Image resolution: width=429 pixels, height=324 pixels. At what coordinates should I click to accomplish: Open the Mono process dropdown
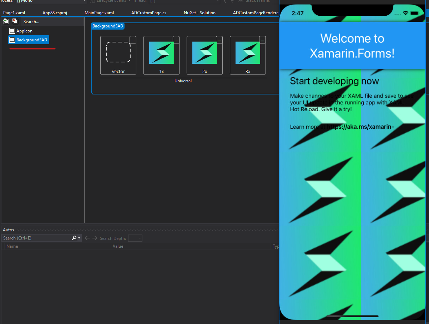pos(51,1)
